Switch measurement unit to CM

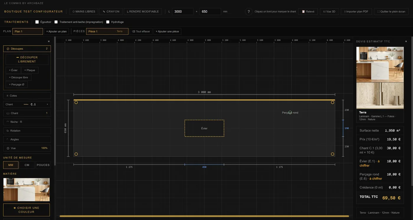tap(27, 165)
